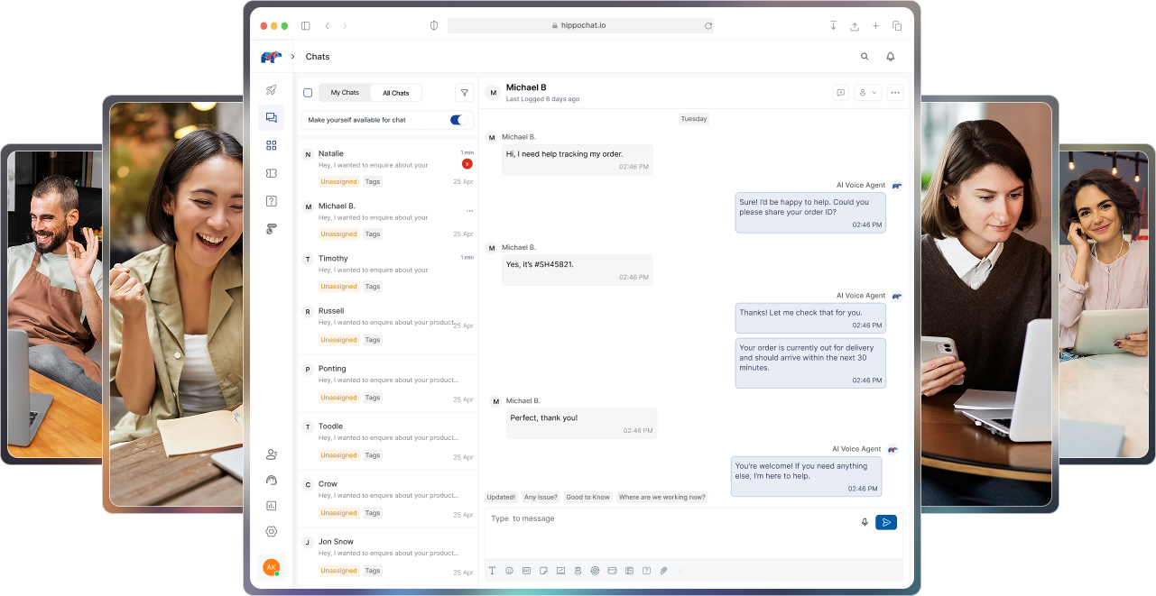The height and width of the screenshot is (596, 1156).
Task: Open the tickets icon in sidebar
Action: pos(271,173)
